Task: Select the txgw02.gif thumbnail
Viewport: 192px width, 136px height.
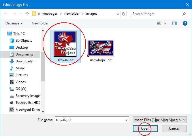Action: (x=65, y=44)
